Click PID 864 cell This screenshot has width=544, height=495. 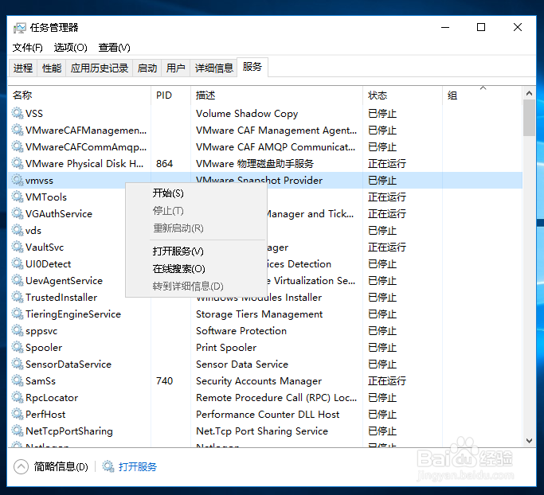(164, 164)
